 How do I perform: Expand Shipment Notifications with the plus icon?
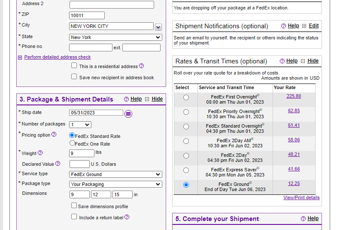[x=304, y=26]
